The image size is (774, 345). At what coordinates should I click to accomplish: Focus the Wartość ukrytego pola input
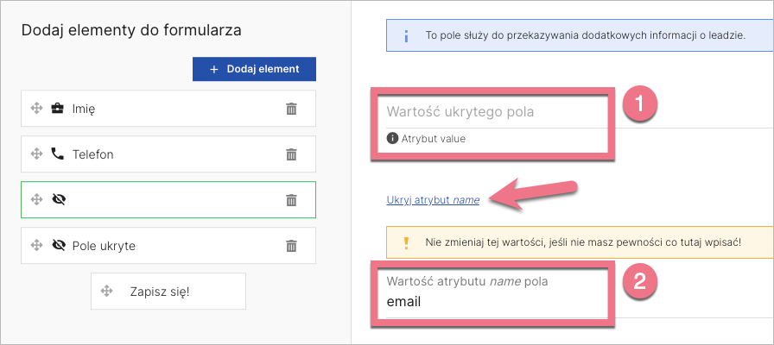[x=492, y=112]
